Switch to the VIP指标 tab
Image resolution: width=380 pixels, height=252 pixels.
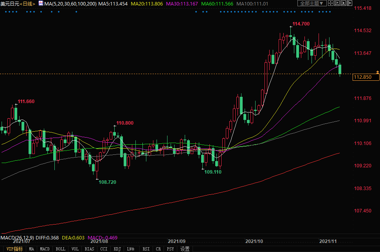[14, 249]
